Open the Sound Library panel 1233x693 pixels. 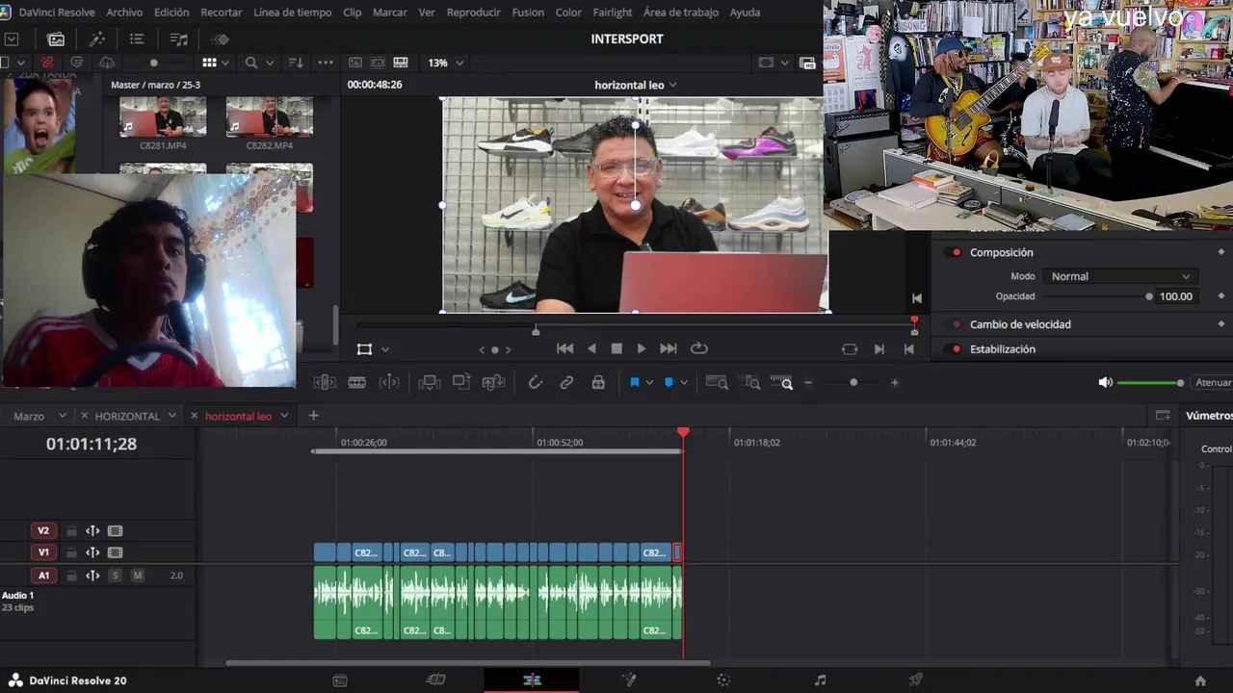(x=178, y=39)
